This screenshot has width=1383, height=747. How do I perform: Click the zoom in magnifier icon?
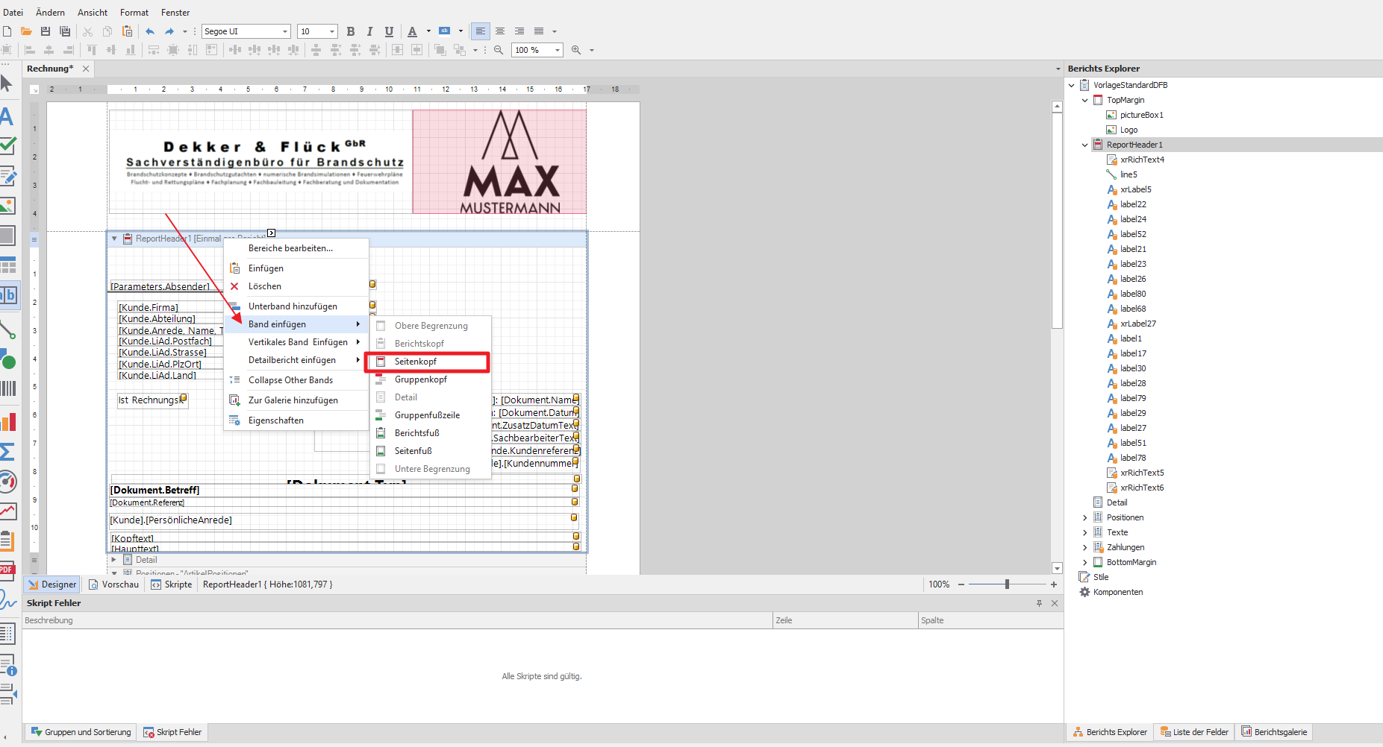pyautogui.click(x=576, y=50)
